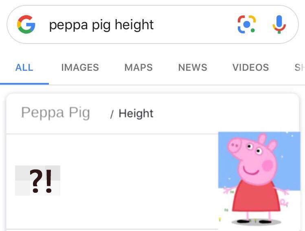Show the VIDEOS results tab
The height and width of the screenshot is (231, 305).
(x=250, y=68)
